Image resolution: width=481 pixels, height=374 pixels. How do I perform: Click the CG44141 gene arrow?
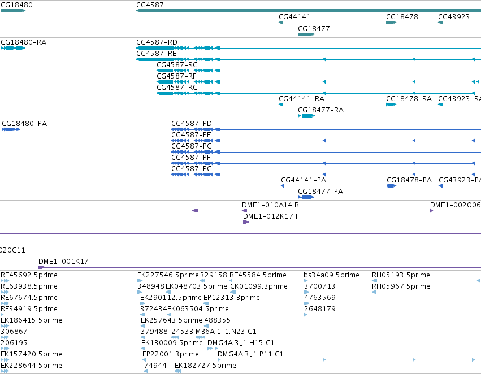pos(281,23)
